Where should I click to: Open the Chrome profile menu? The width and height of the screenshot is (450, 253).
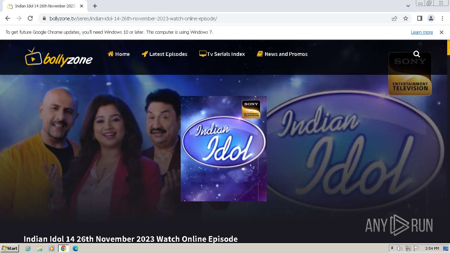click(x=431, y=18)
